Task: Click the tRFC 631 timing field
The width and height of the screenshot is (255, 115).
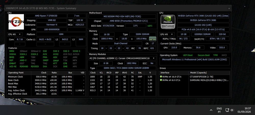Action: point(152,48)
